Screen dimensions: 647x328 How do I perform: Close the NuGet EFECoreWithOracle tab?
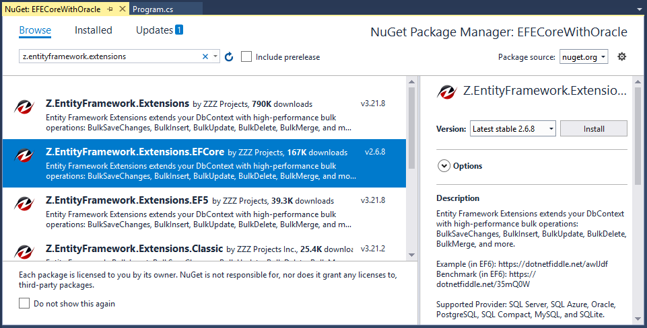coord(122,9)
